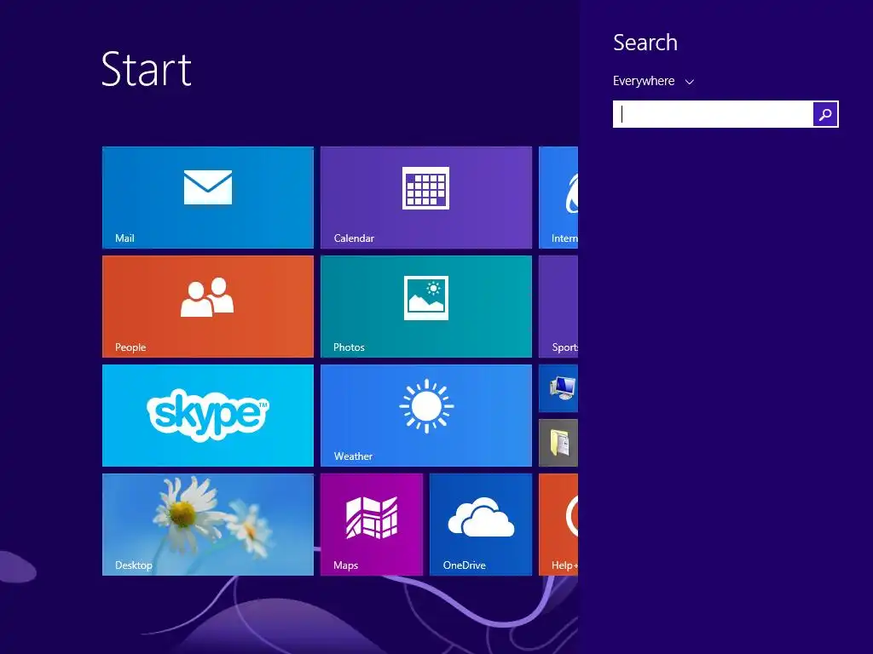Open the Photos tile
Screen dimensions: 873x654
426,307
